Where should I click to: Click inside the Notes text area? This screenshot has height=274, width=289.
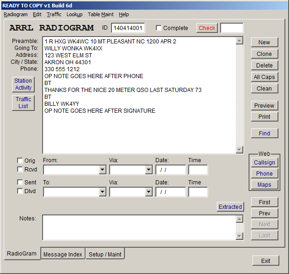139,227
